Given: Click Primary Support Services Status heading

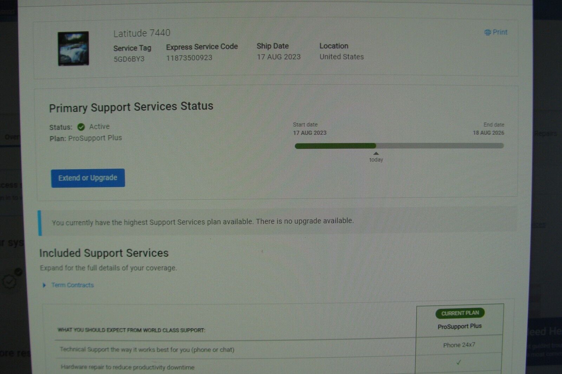Looking at the screenshot, I should coord(131,107).
